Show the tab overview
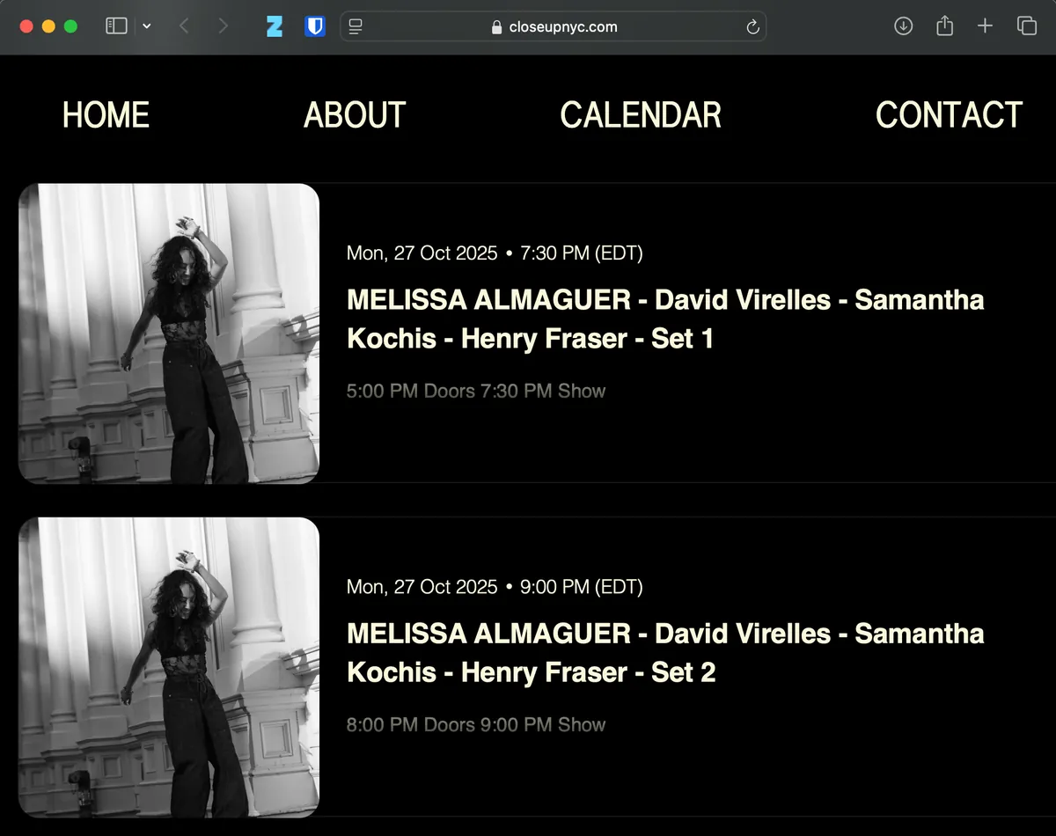The image size is (1056, 836). tap(1027, 26)
